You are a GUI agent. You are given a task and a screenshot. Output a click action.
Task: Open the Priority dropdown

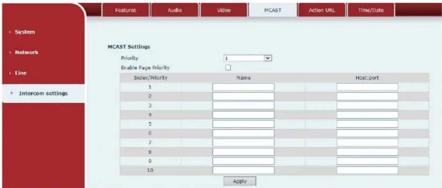click(x=248, y=58)
